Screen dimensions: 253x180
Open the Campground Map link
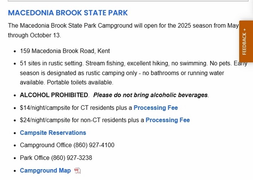45,171
